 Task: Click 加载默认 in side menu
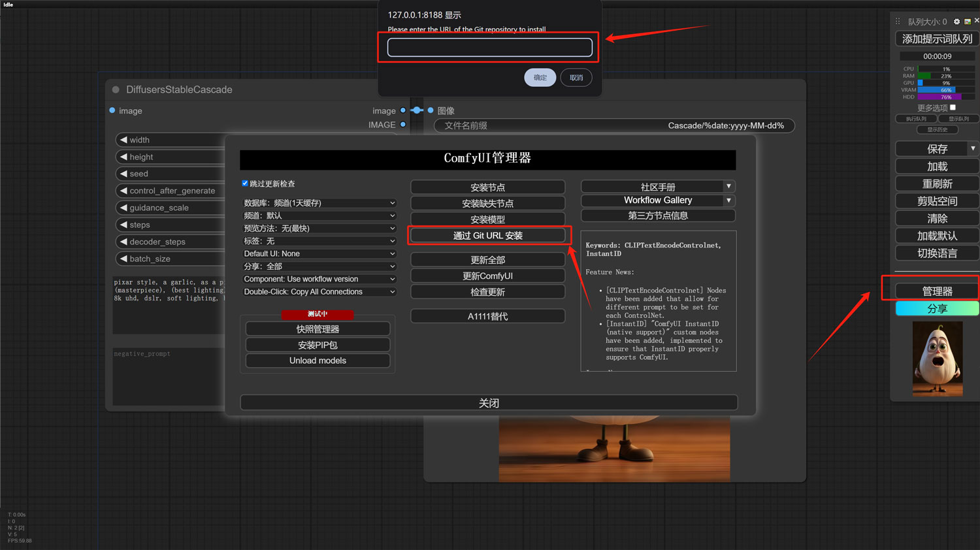pos(938,236)
